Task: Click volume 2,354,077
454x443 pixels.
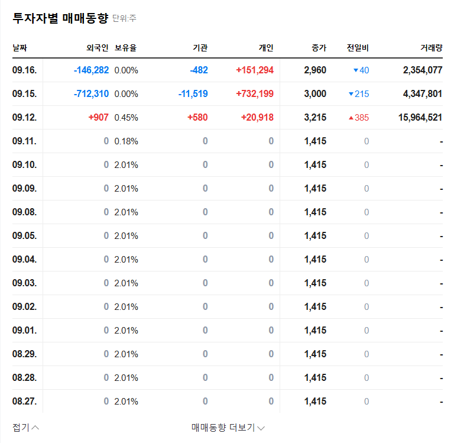Action: [423, 70]
